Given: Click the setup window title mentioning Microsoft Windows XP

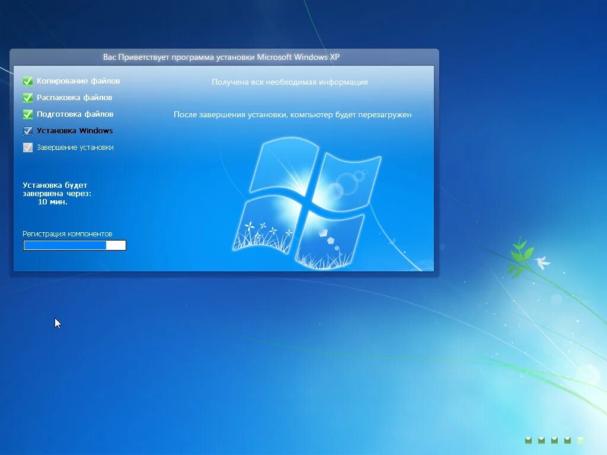Looking at the screenshot, I should [221, 57].
